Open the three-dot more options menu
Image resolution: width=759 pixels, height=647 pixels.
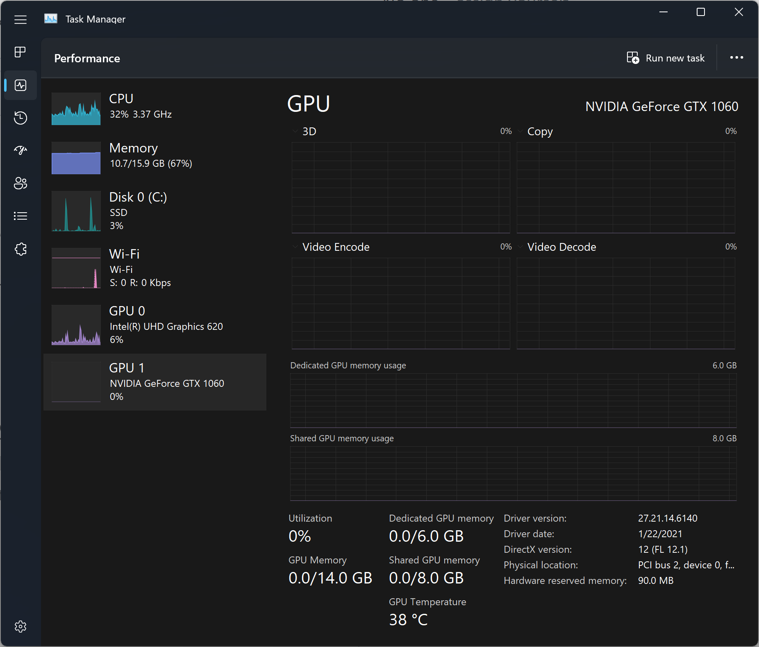point(736,58)
